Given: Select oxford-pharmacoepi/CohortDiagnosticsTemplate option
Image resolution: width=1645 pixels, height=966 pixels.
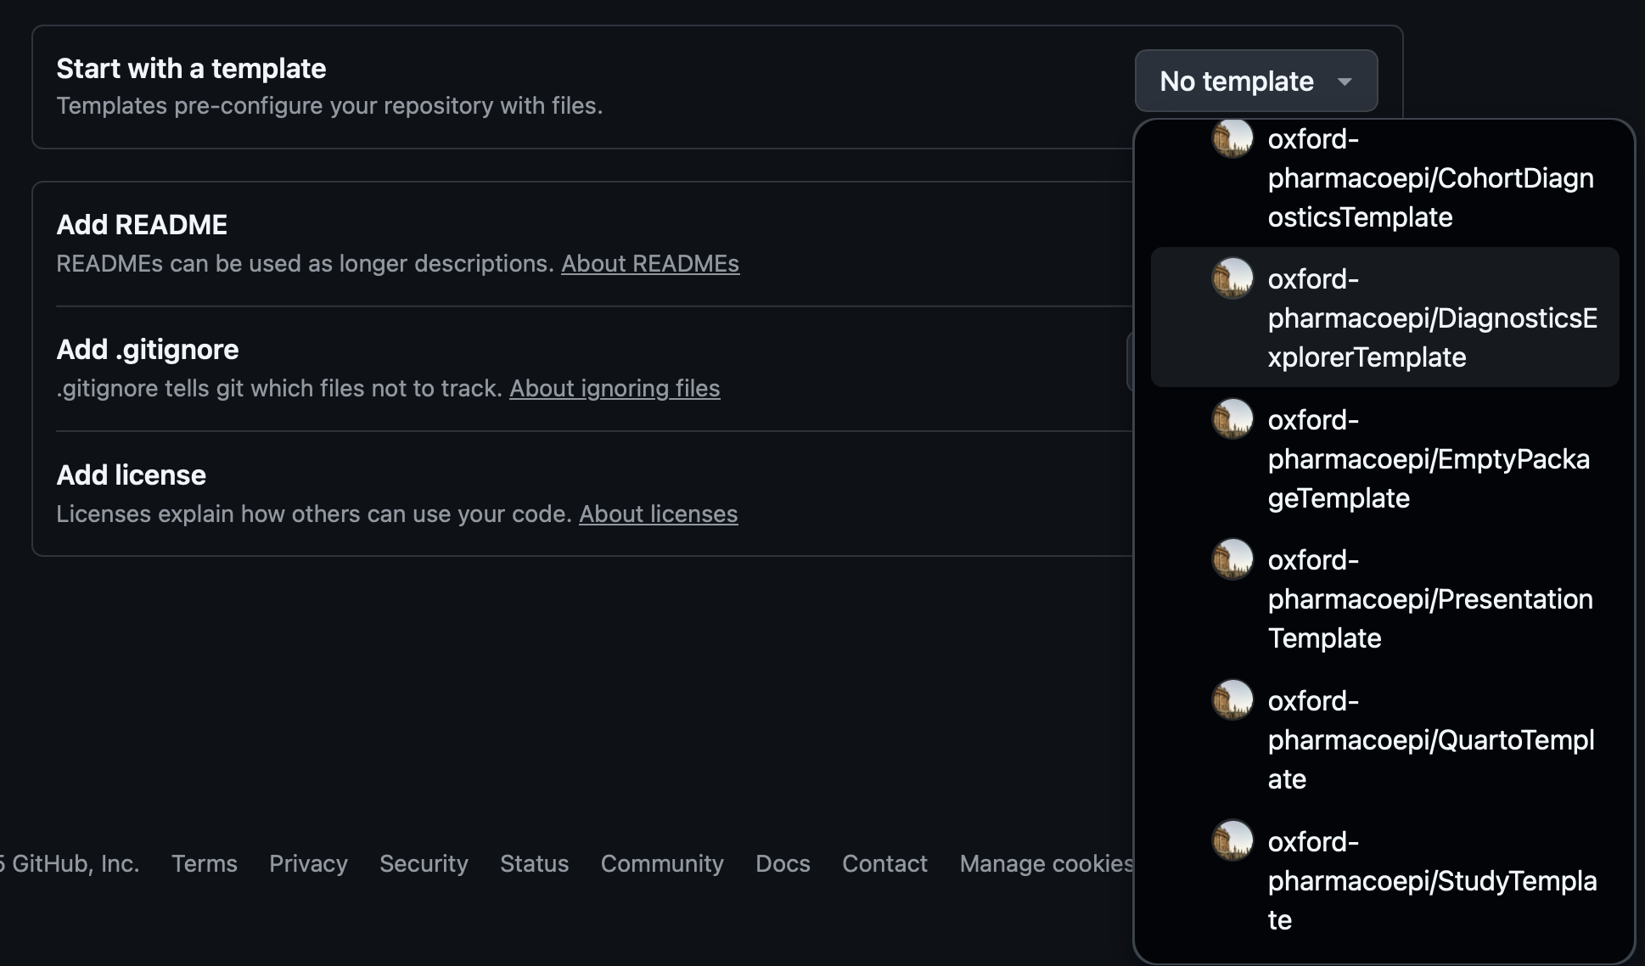Looking at the screenshot, I should click(1429, 178).
